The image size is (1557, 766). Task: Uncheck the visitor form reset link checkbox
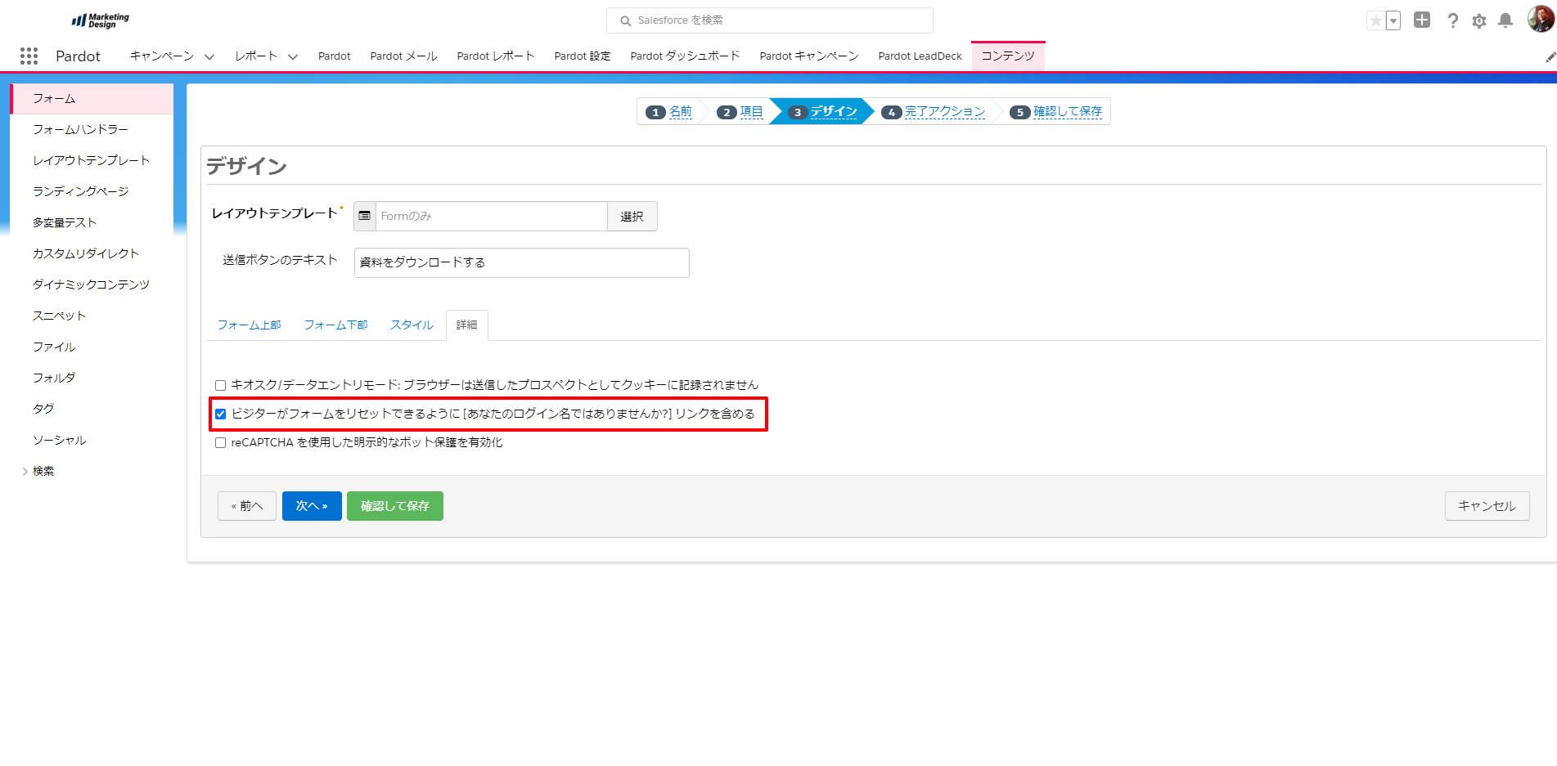click(x=220, y=414)
